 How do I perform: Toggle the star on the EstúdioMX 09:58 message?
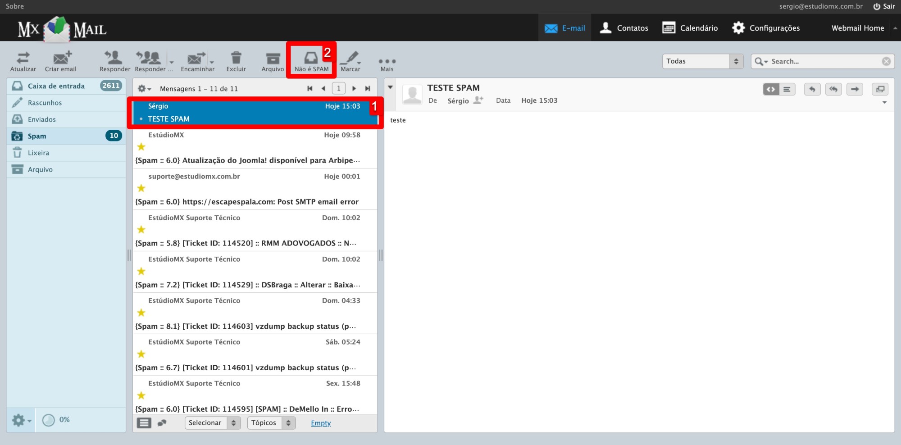tap(141, 146)
